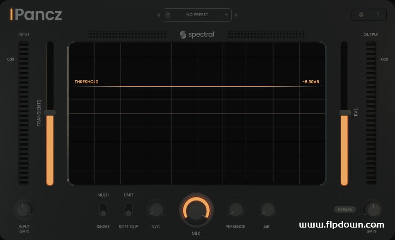The width and height of the screenshot is (395, 240).
Task: Click the TRANSIENTS slider handle
Action: [x=50, y=113]
